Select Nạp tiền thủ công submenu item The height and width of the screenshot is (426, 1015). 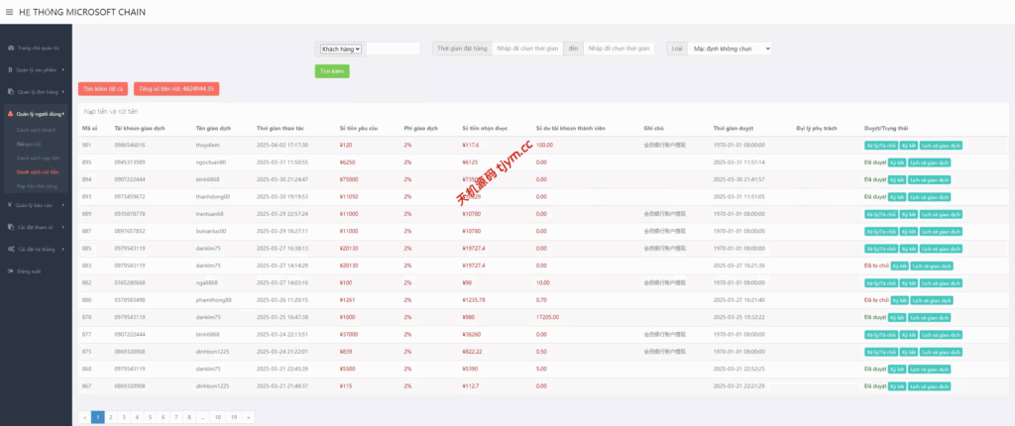(37, 185)
